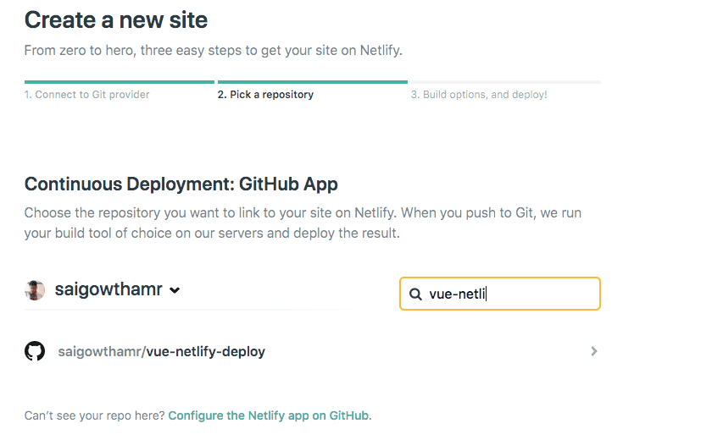Click the magnifier icon in the search box
The width and height of the screenshot is (712, 440).
(x=415, y=294)
